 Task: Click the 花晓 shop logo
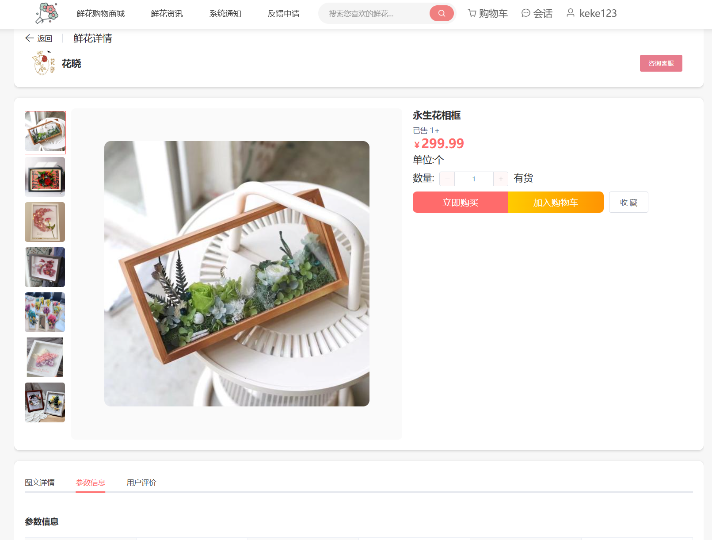pyautogui.click(x=44, y=63)
